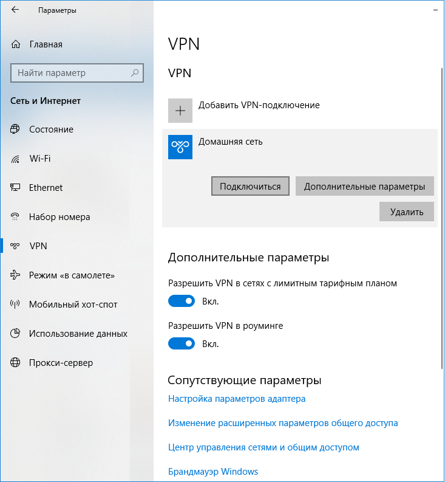This screenshot has height=482, width=445.
Task: Open Настройка параметров адаптера link
Action: pos(237,399)
